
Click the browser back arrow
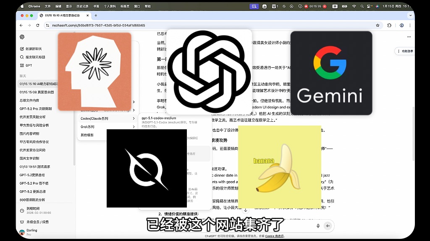point(21,26)
